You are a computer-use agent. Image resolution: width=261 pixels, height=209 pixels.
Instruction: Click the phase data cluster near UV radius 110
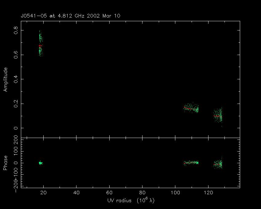point(191,163)
